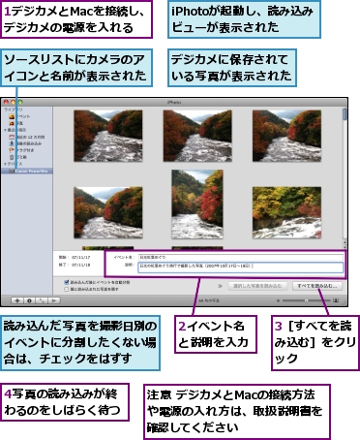This screenshot has height=440, width=360.
Task: Toggle auto-split events after importing checkbox
Action: (x=67, y=282)
